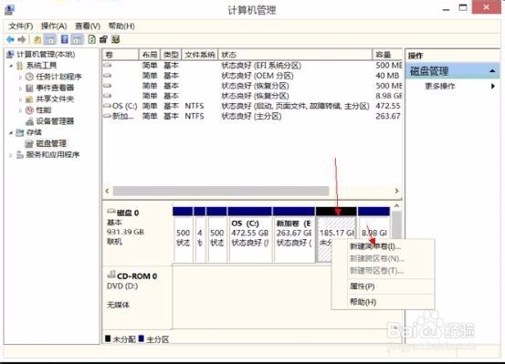
Task: Choose 帮助(H) from context menu
Action: click(x=363, y=302)
